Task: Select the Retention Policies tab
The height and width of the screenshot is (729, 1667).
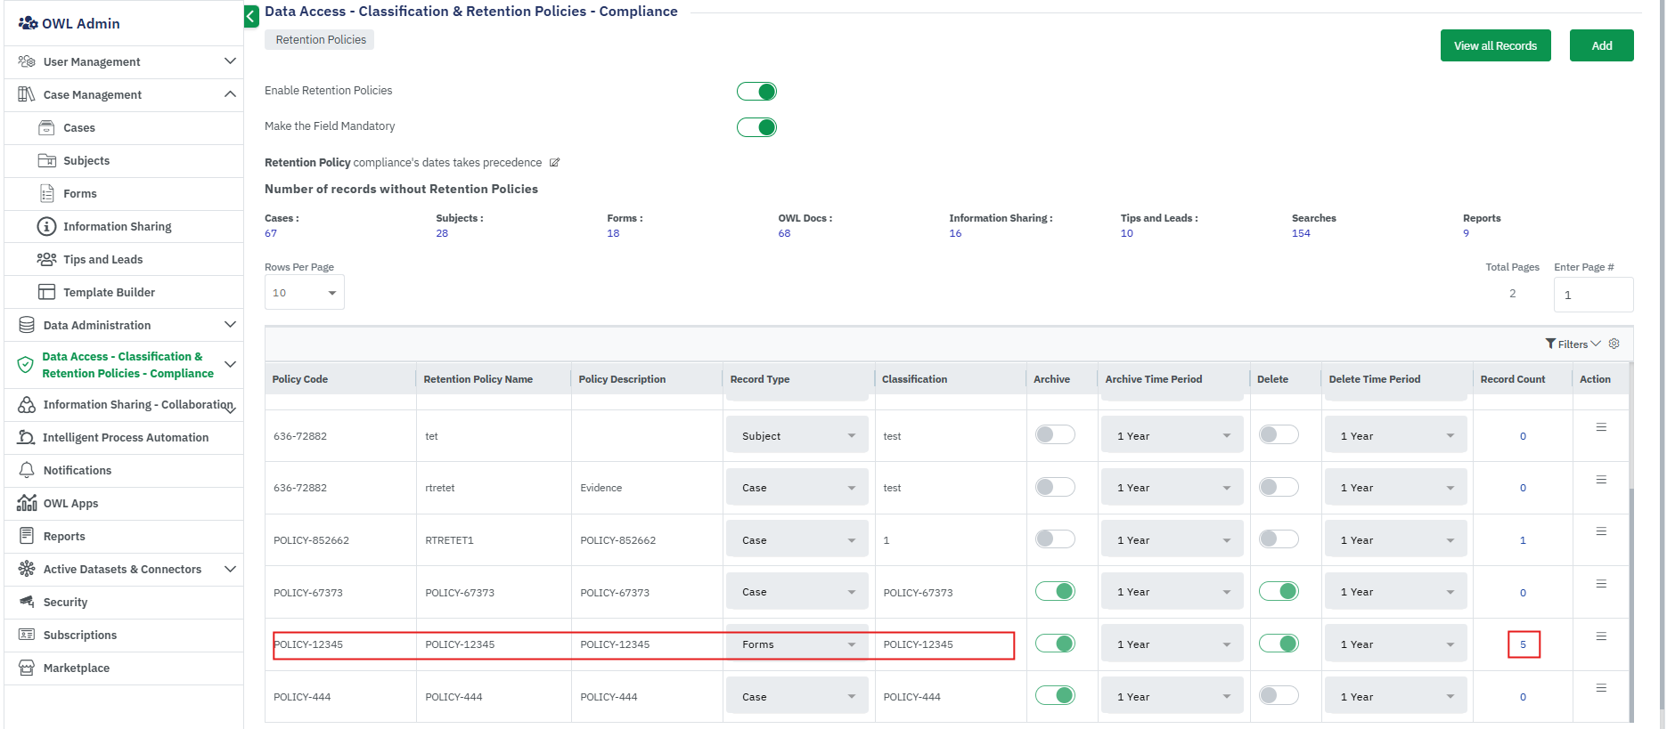Action: 320,40
